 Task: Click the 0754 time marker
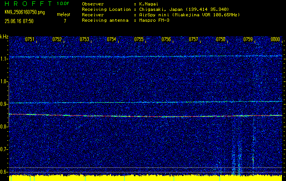(111, 39)
